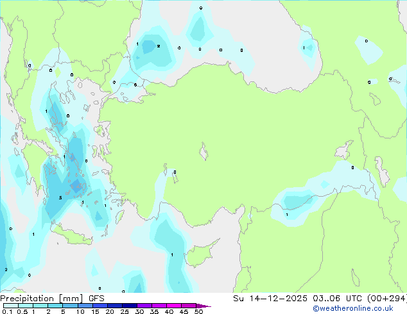Select the 0.5–1 mm legend swatch
407x314 pixels.
(x=26, y=306)
